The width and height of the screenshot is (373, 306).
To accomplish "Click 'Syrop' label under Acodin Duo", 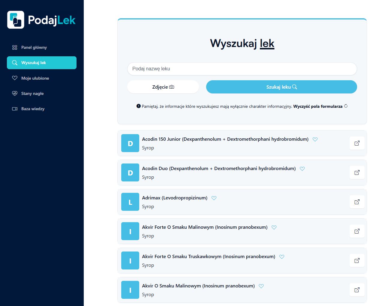I will pos(148,177).
